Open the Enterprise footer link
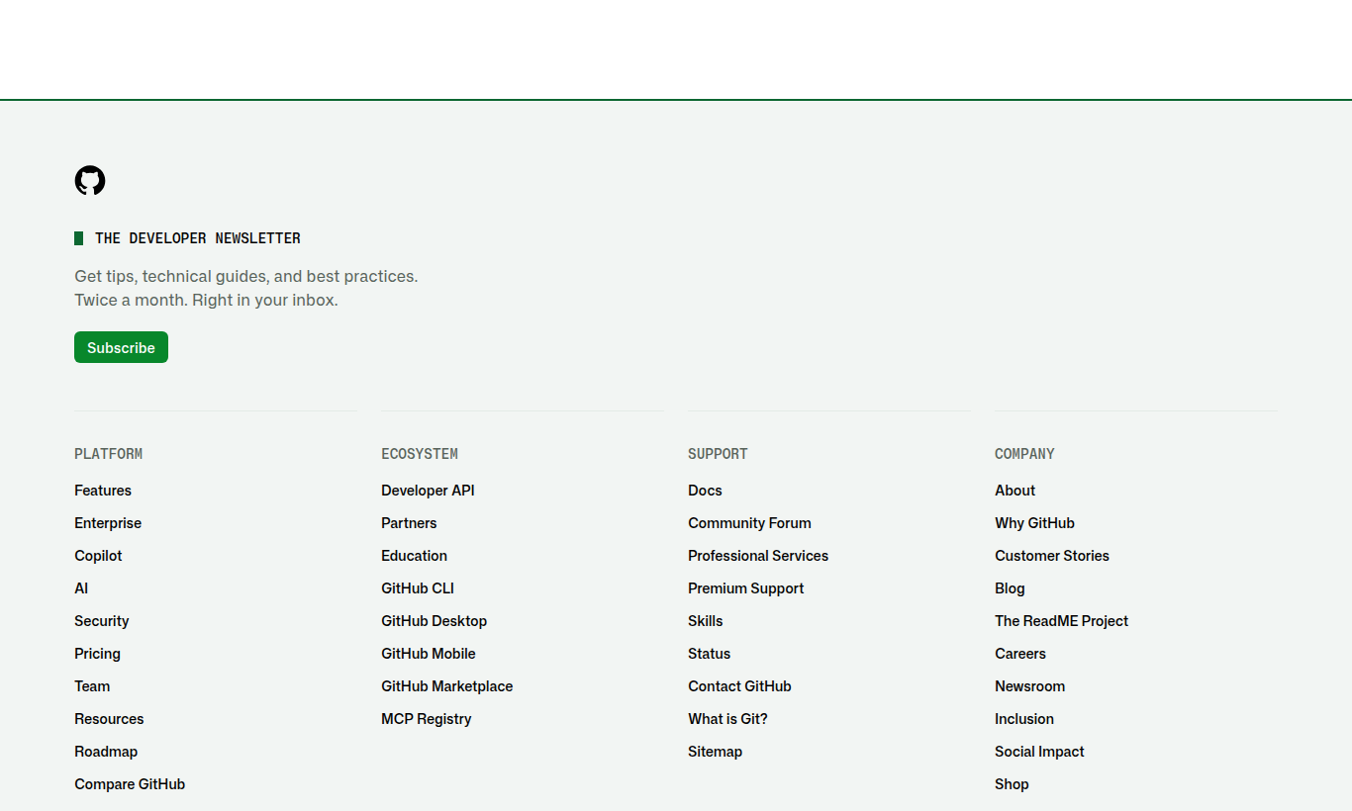1352x811 pixels. (108, 523)
